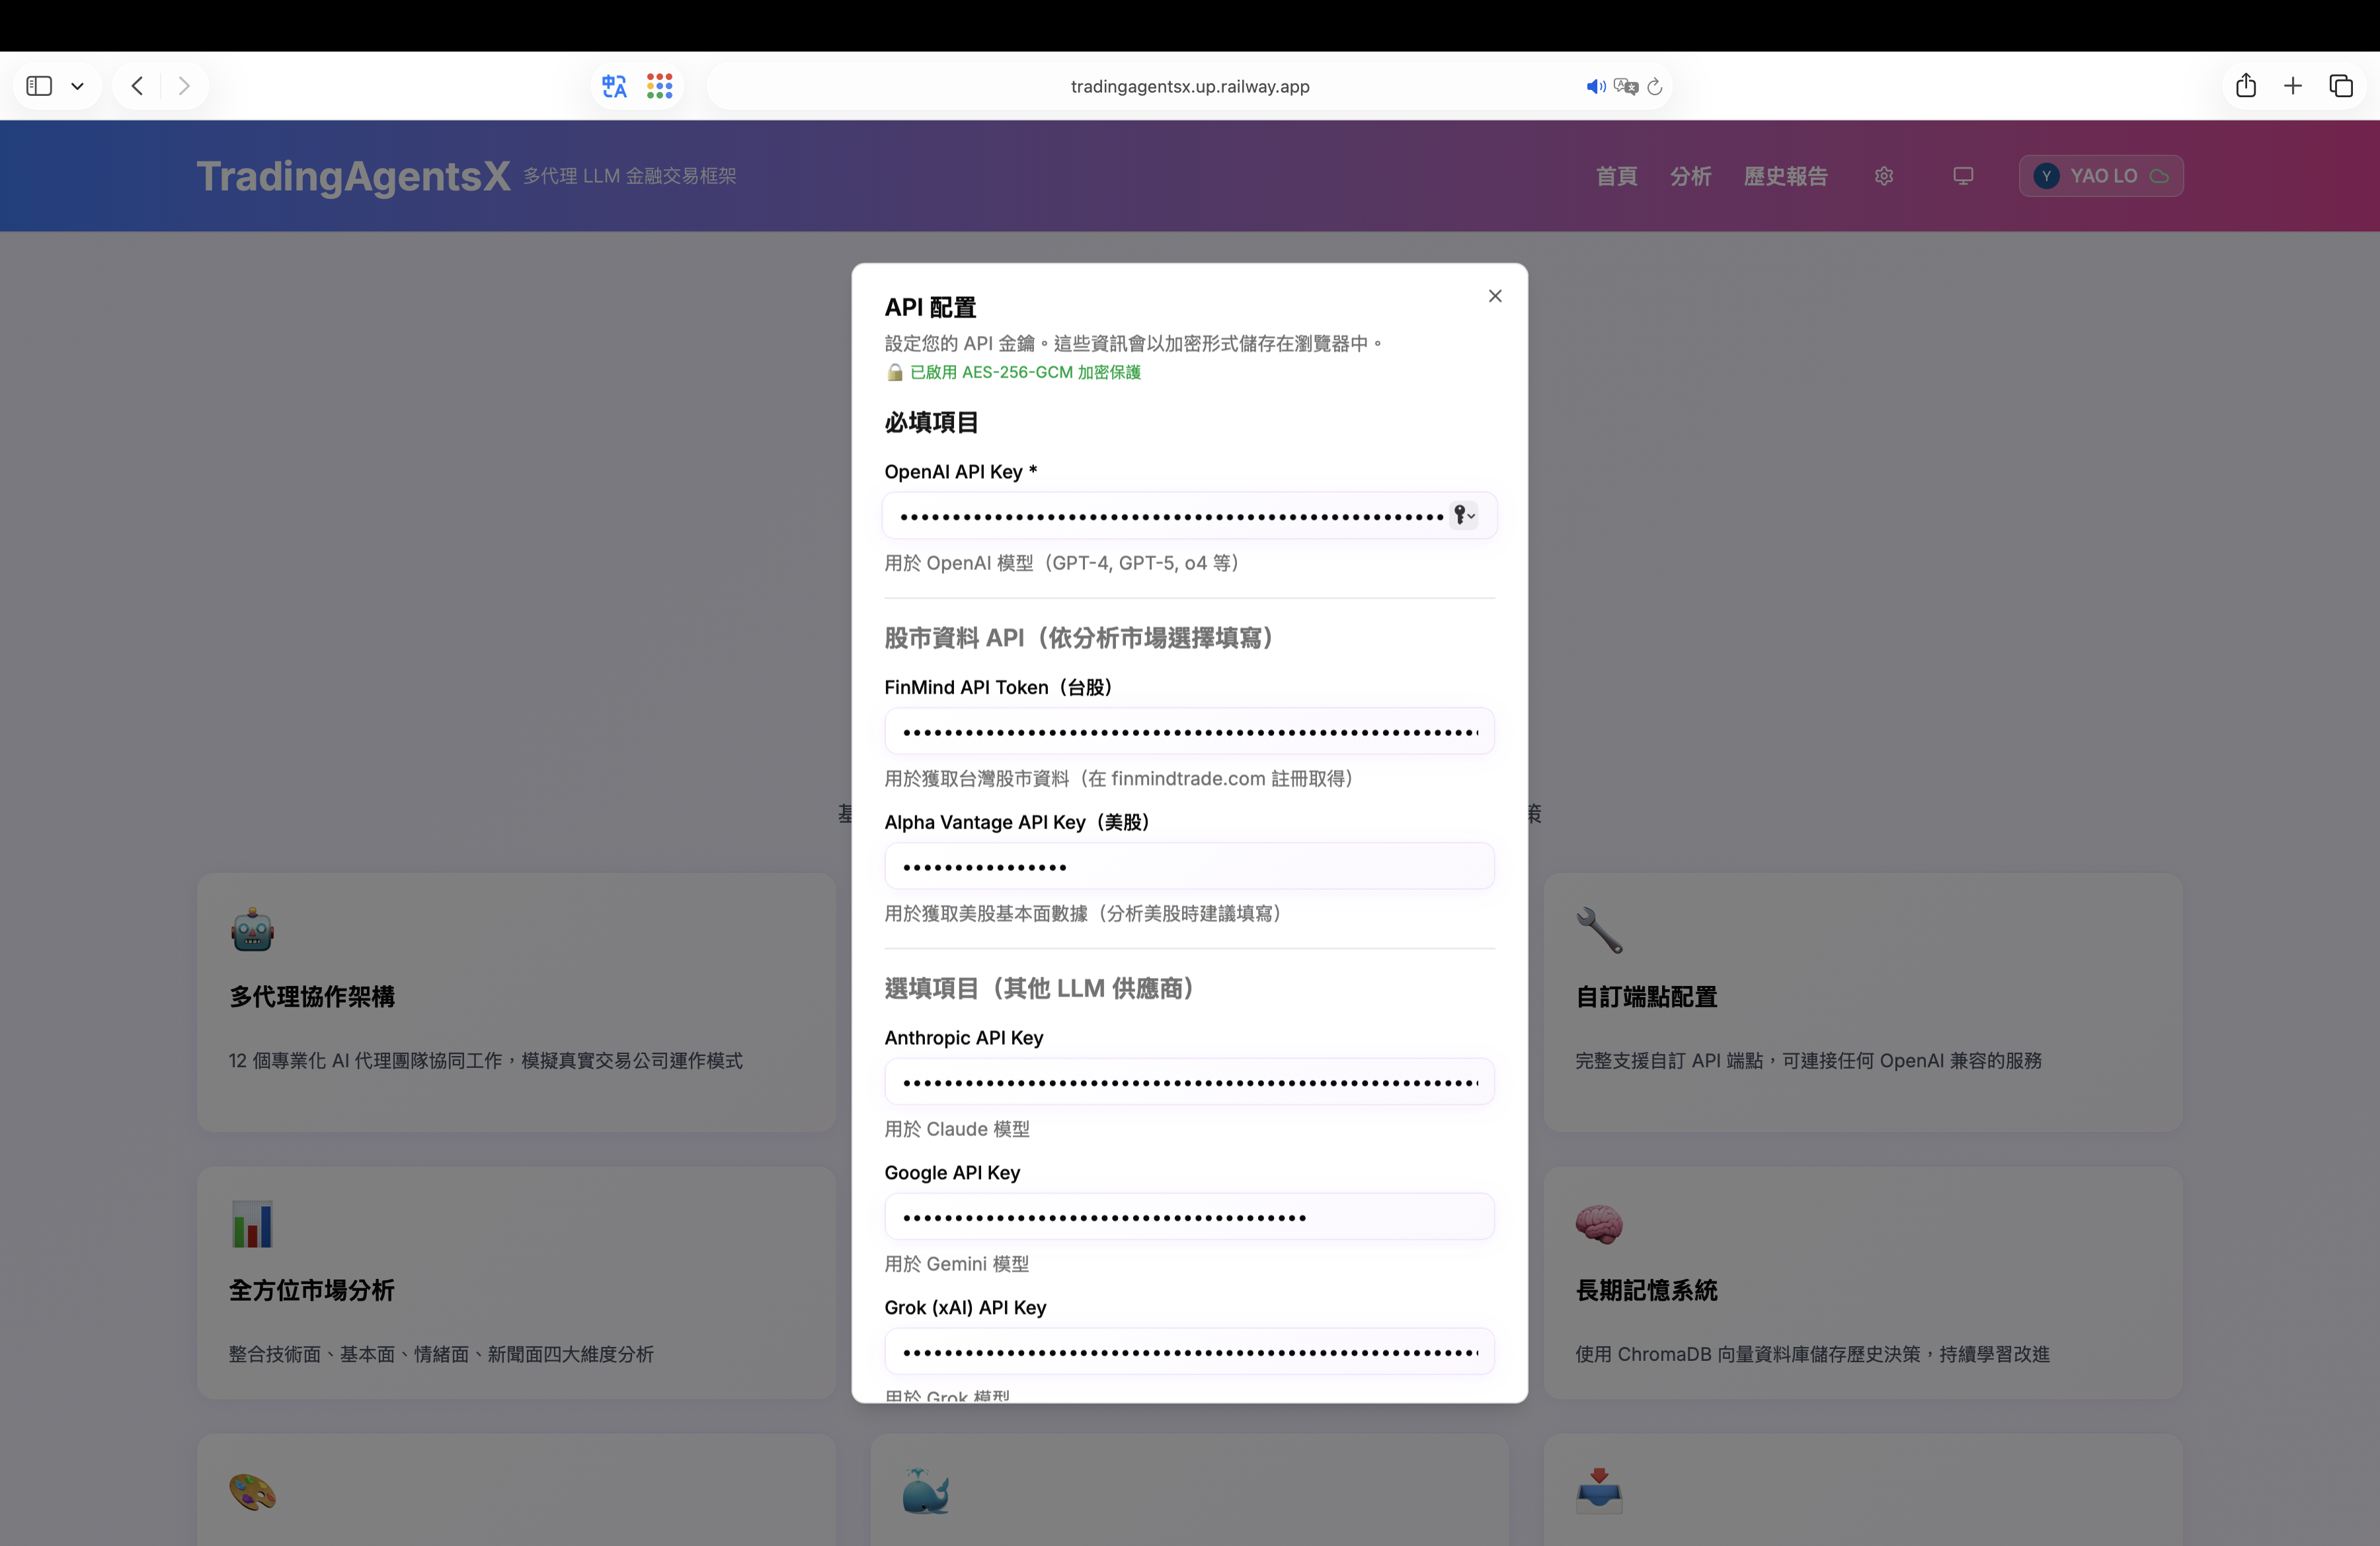The image size is (2380, 1546).
Task: Click the Share icon in Safari toolbar
Action: coord(2246,86)
